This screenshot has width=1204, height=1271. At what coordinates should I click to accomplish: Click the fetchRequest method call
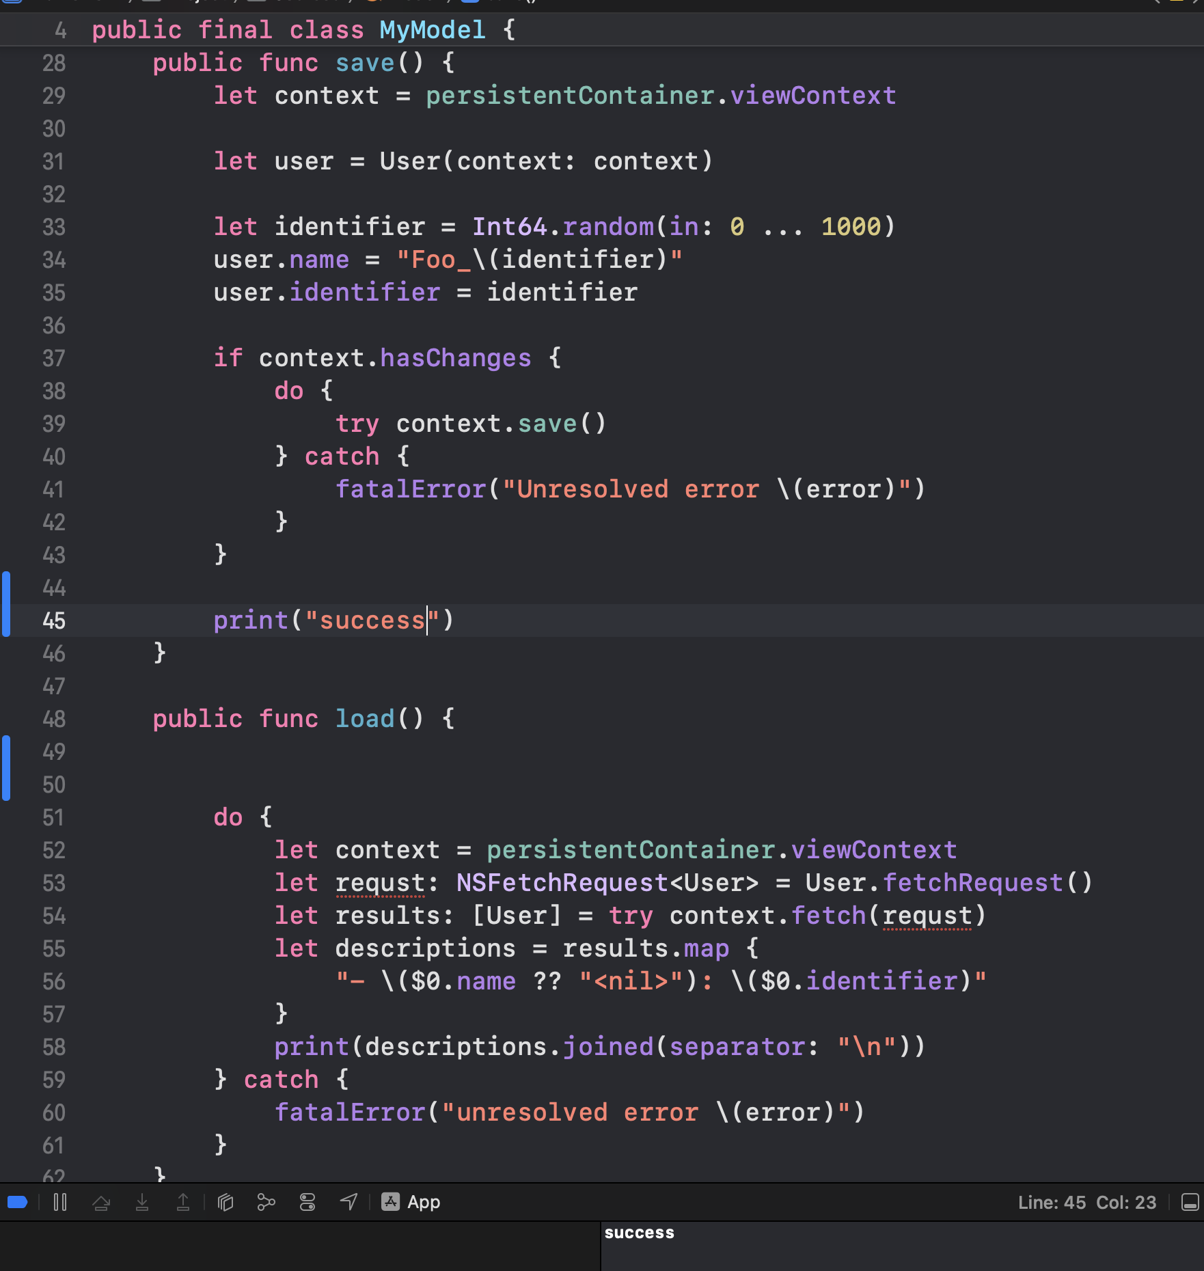click(973, 883)
